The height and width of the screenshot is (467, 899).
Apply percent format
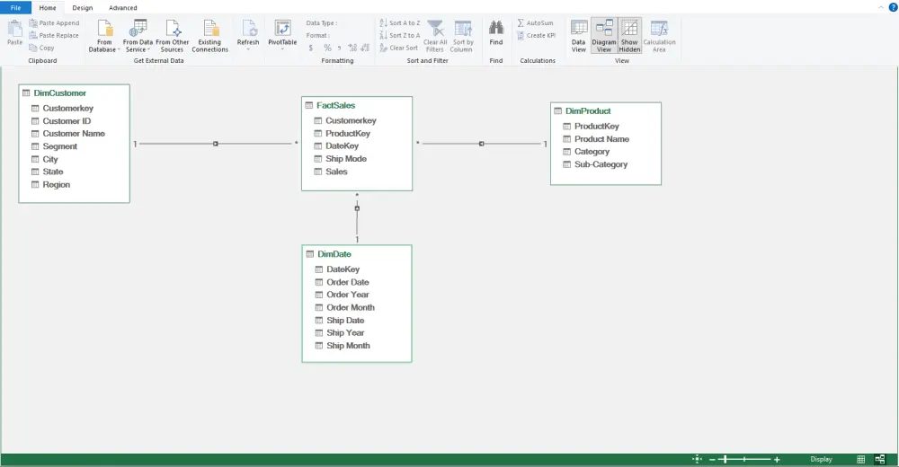tap(327, 48)
